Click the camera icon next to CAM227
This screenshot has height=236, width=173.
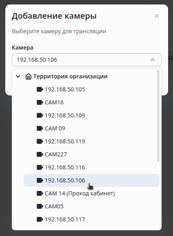pos(40,154)
